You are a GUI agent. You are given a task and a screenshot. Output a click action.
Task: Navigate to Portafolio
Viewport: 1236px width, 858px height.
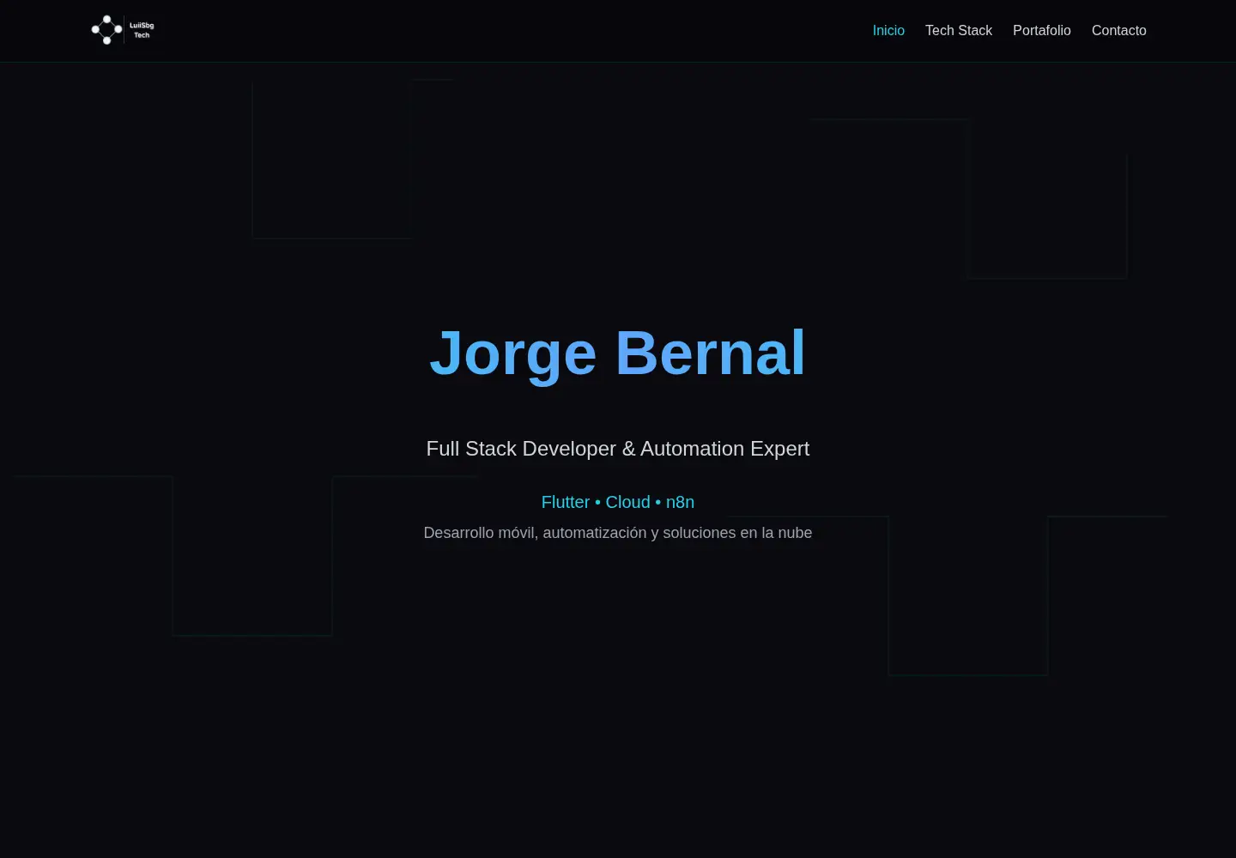1042,30
